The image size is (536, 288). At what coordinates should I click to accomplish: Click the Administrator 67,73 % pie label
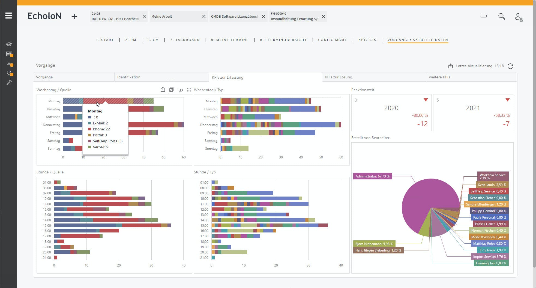372,176
